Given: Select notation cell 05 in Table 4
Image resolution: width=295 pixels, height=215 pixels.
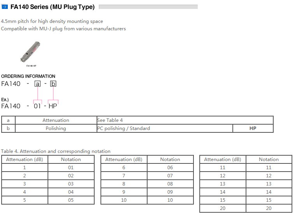Looking at the screenshot, I should pos(71,200).
